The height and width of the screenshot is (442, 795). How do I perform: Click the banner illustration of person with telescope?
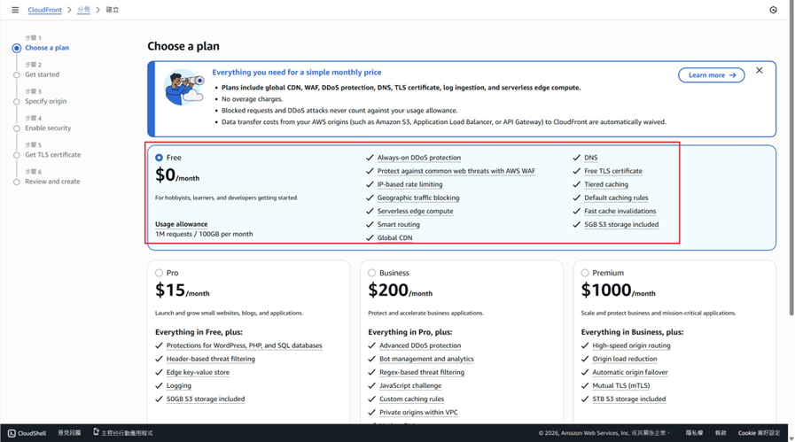184,88
